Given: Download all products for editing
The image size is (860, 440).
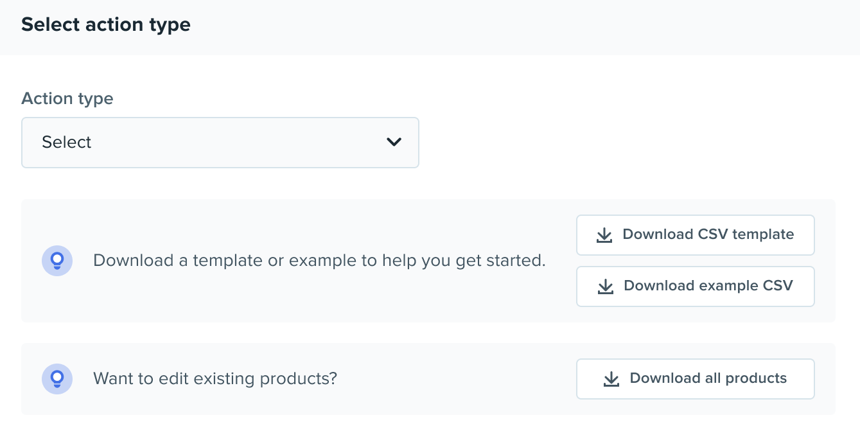Looking at the screenshot, I should pos(696,379).
